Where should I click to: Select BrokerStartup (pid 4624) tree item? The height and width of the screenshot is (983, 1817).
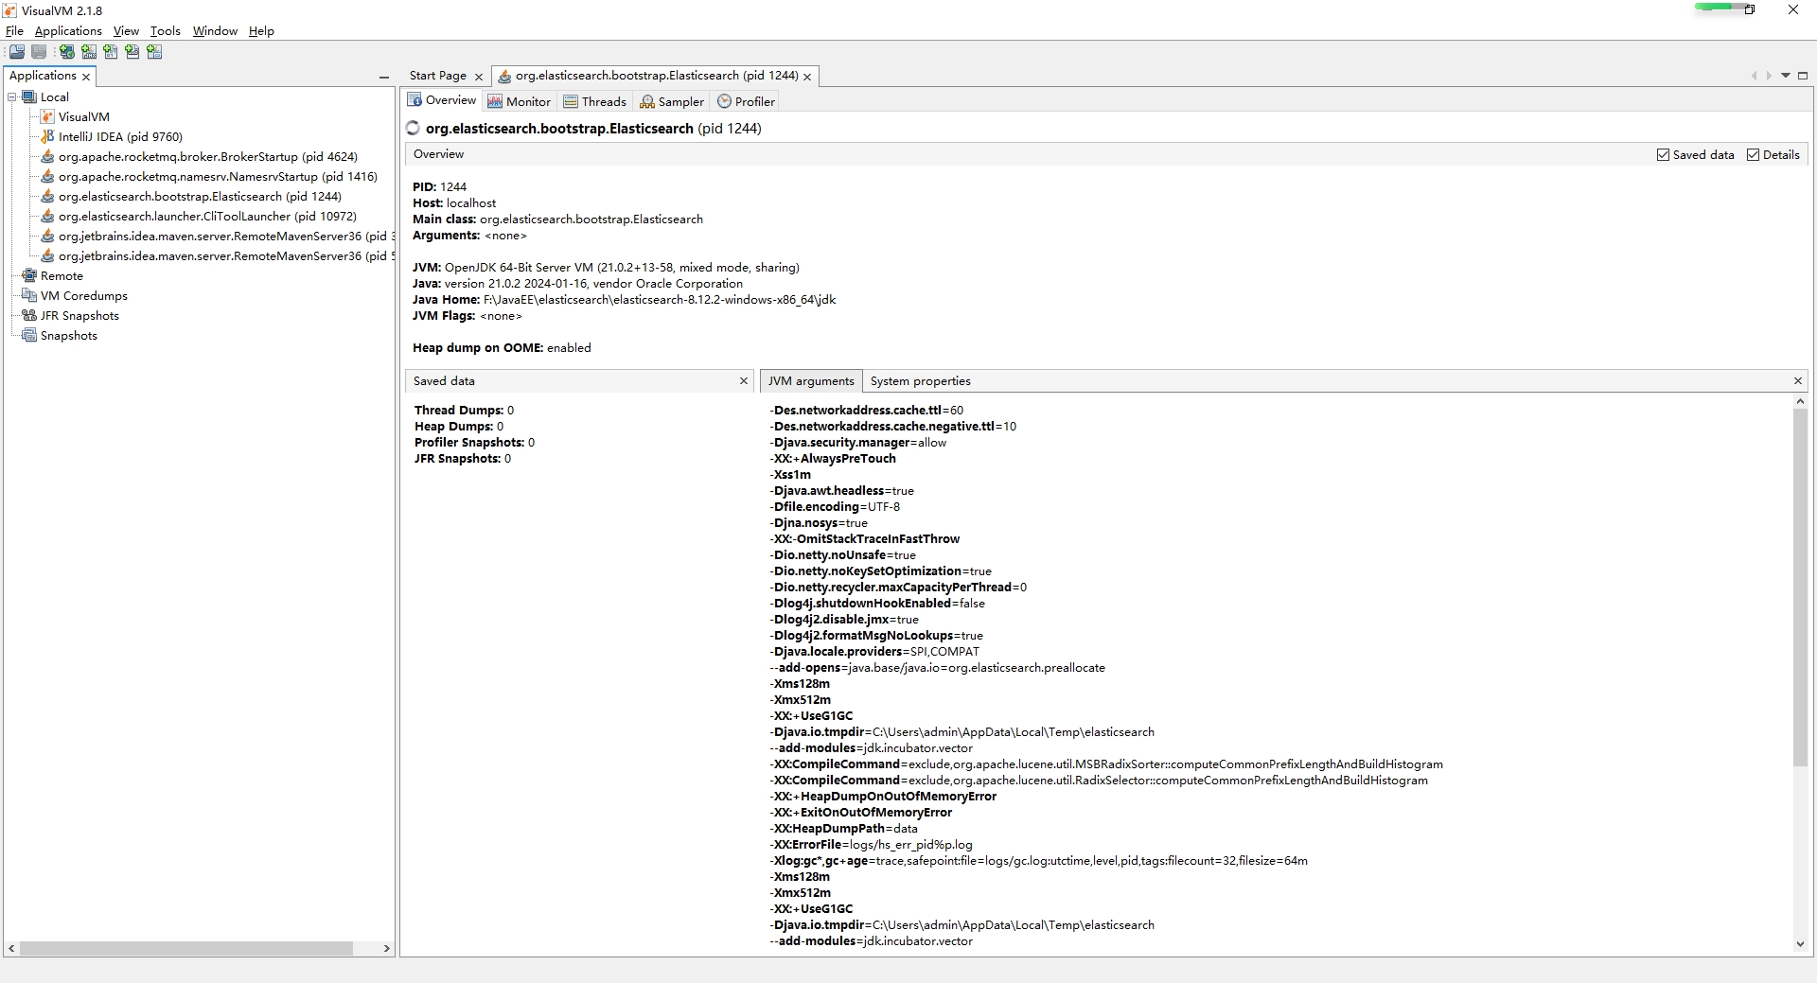pos(208,156)
